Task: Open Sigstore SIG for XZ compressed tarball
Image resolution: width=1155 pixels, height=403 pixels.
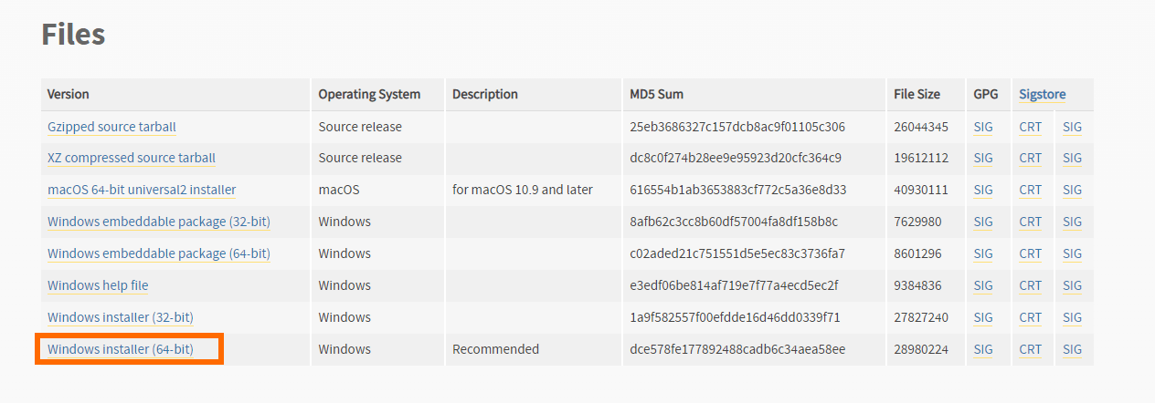Action: (x=1072, y=158)
